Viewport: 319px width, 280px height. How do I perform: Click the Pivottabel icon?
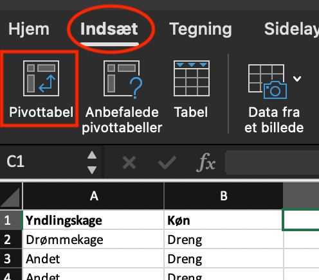pos(41,78)
